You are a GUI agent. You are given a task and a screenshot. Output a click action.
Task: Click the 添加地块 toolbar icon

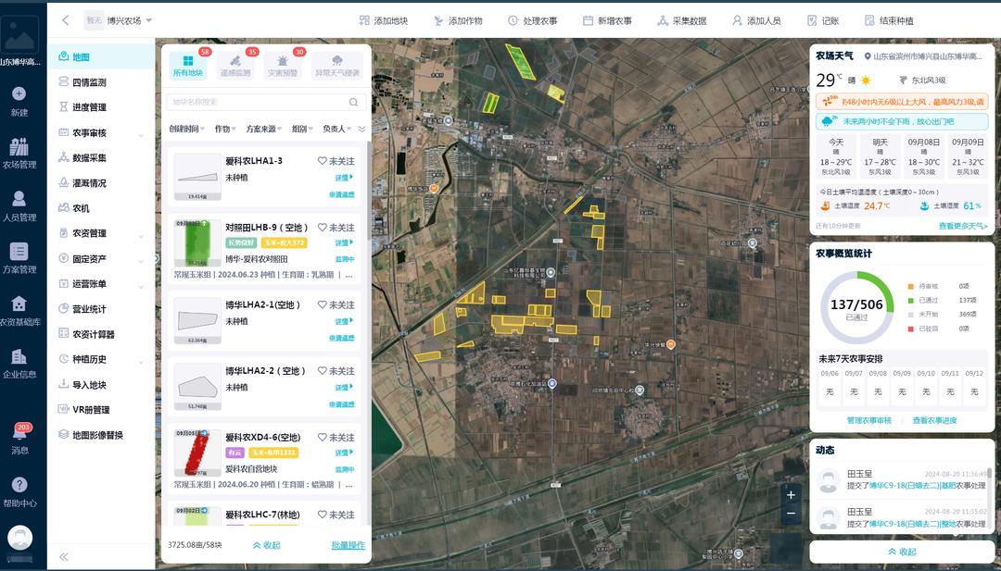tap(364, 20)
